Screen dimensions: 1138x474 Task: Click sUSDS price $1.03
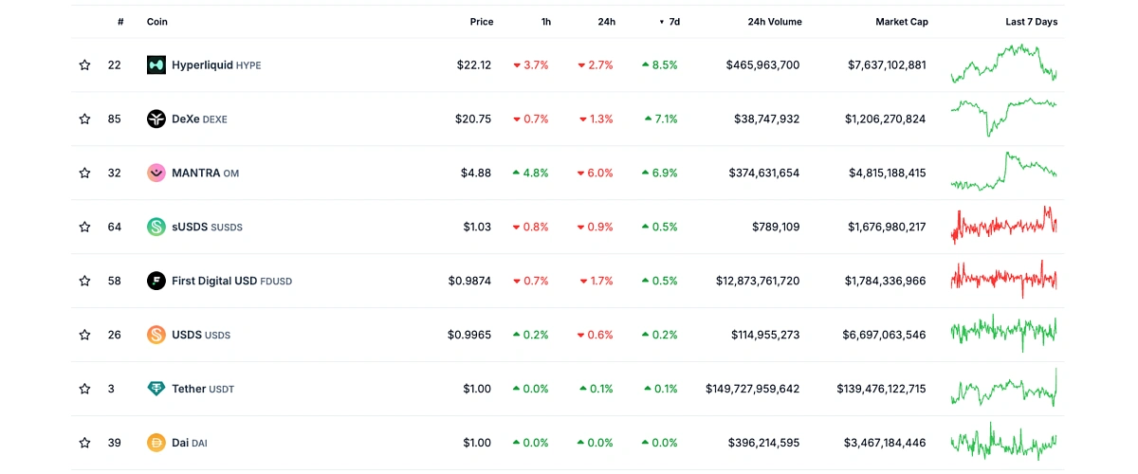477,228
